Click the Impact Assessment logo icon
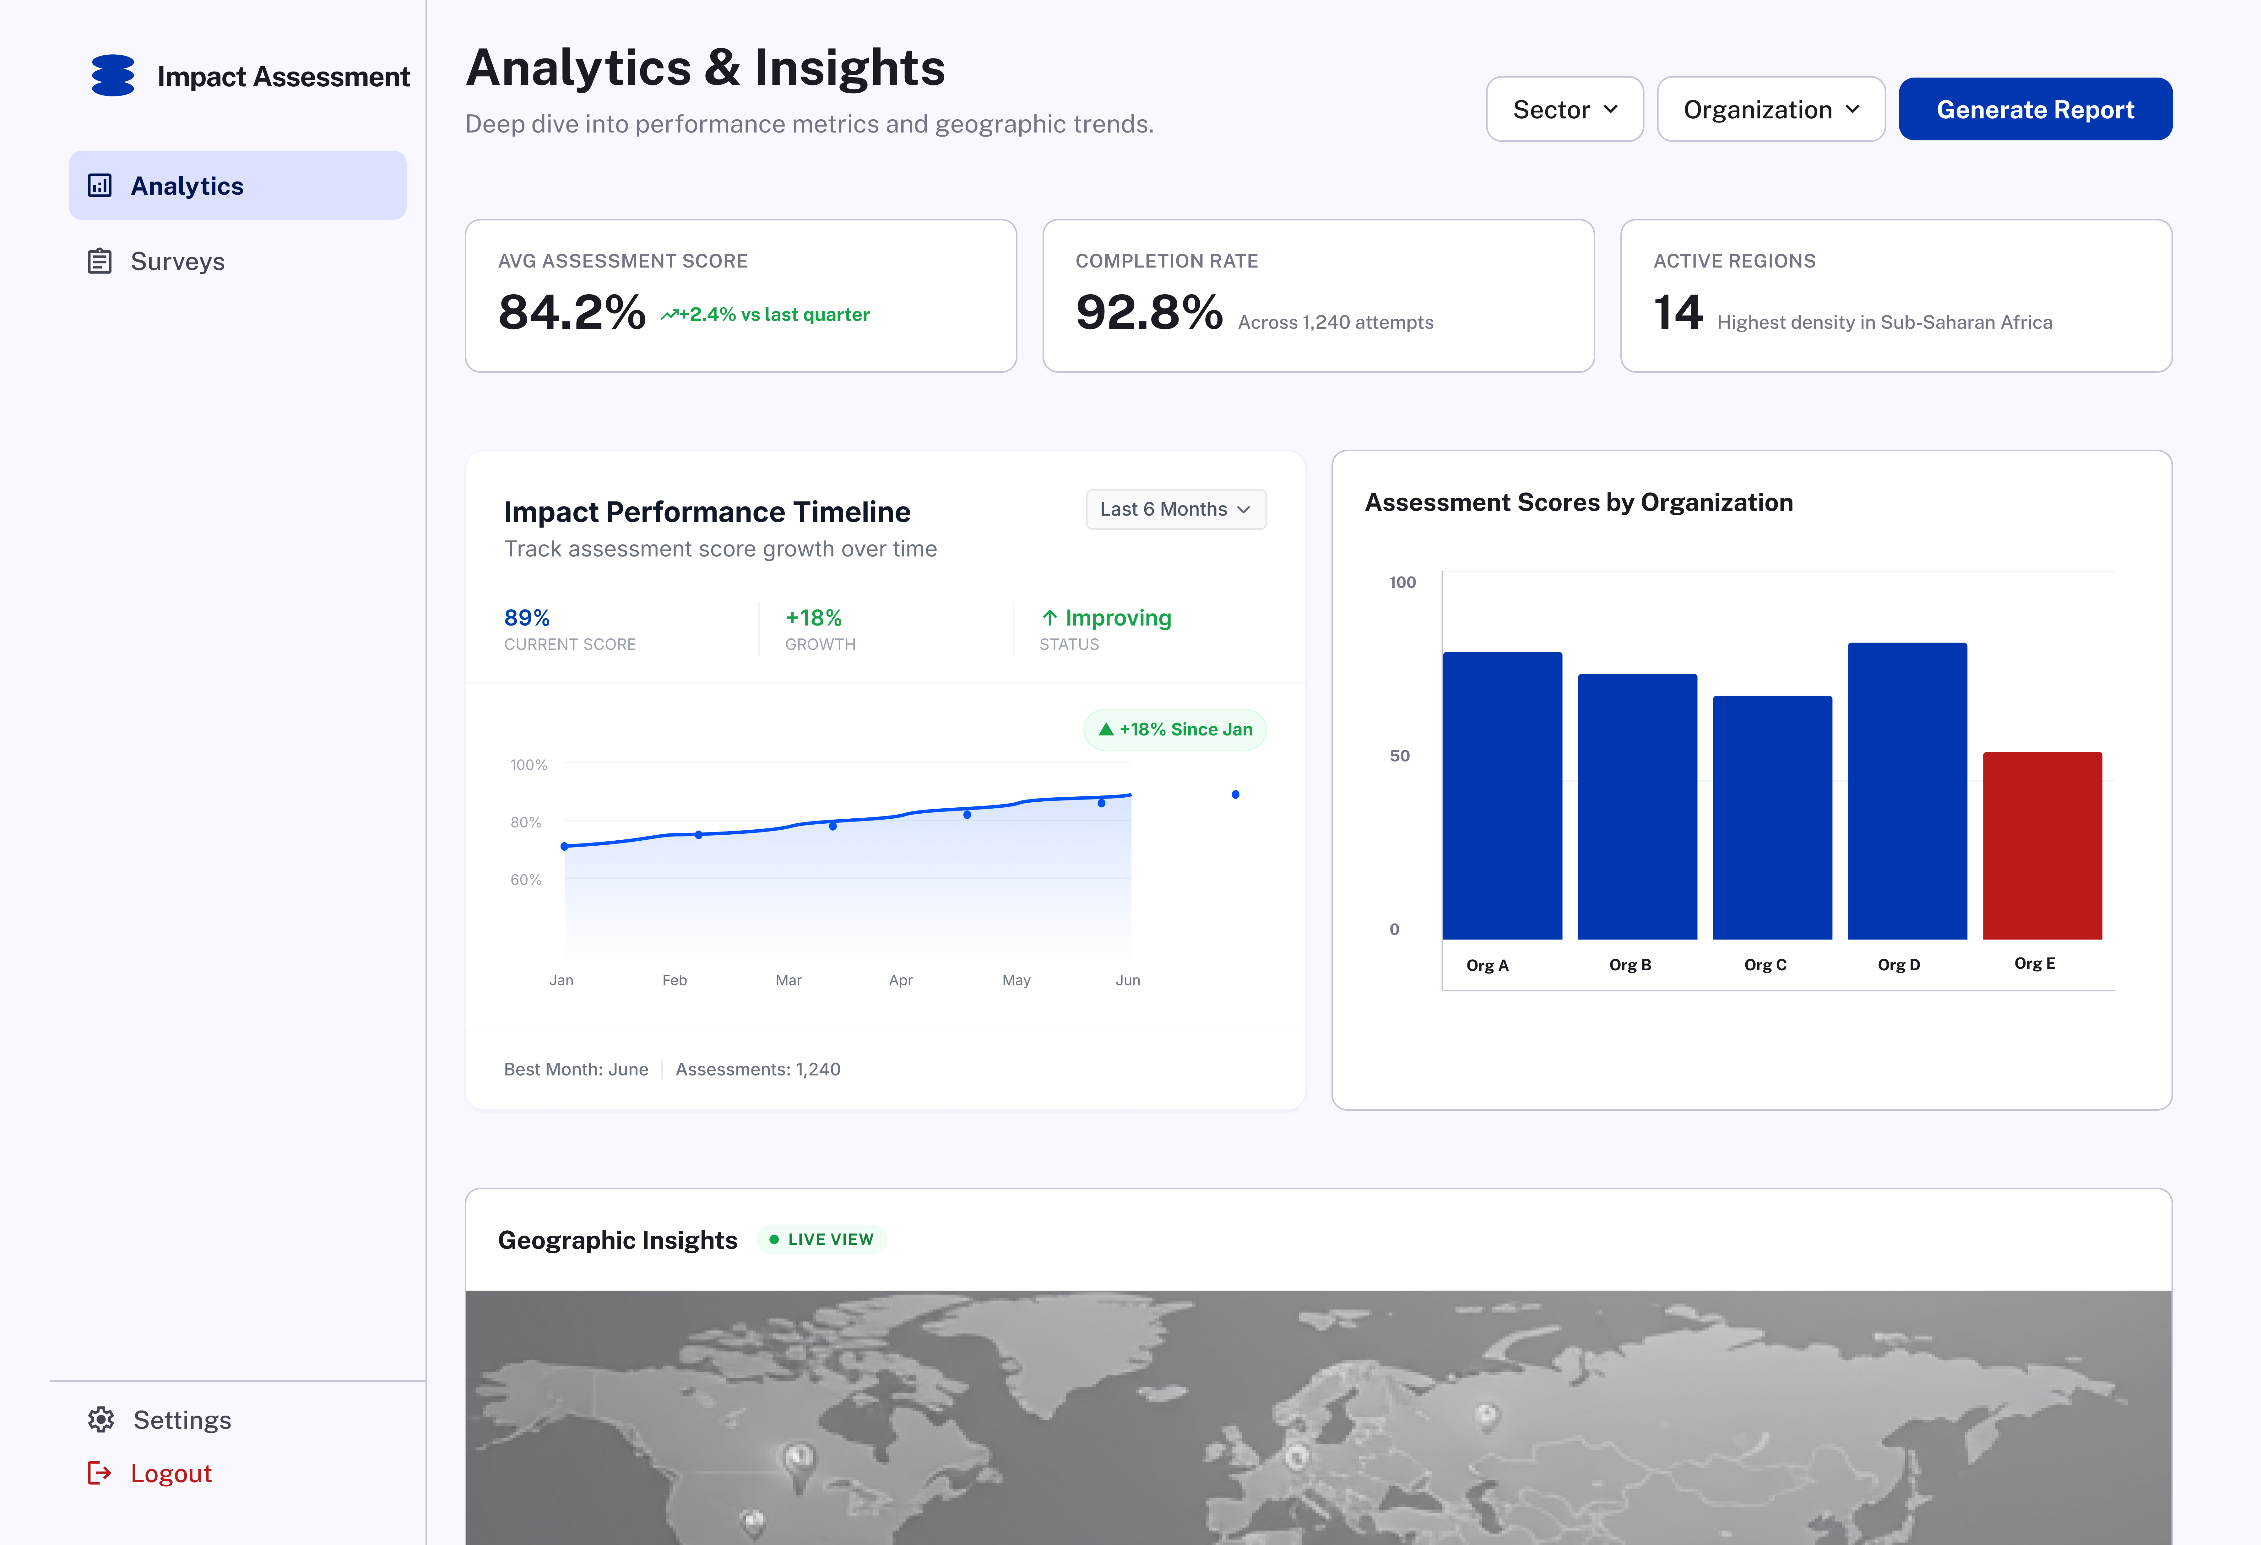The height and width of the screenshot is (1545, 2261). coord(113,76)
